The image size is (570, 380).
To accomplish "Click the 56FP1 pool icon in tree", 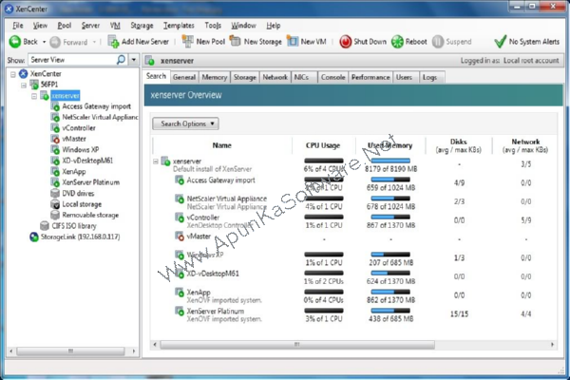I will pos(34,85).
